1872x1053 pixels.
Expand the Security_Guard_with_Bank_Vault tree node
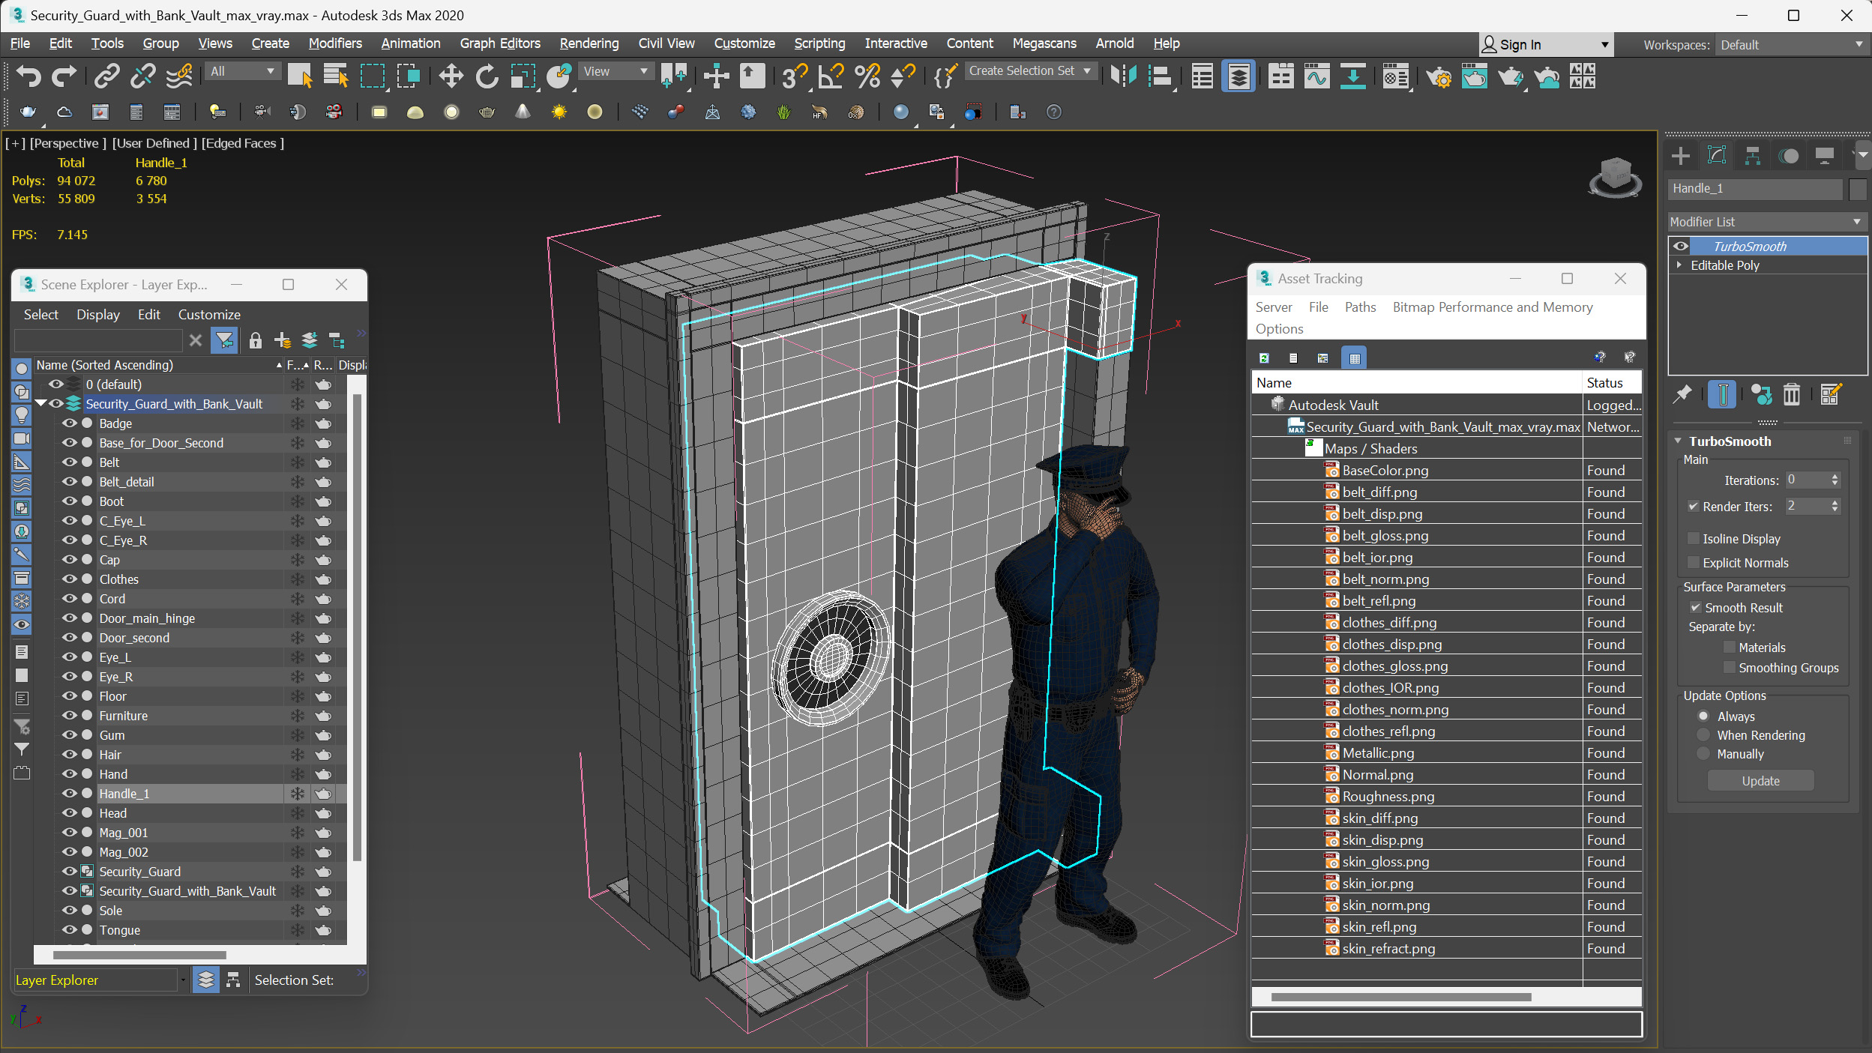tap(41, 402)
